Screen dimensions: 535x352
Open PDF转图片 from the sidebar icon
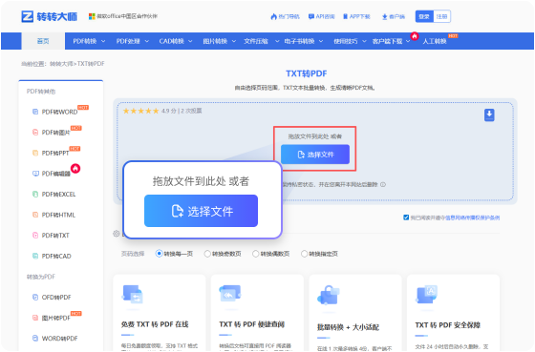pos(35,133)
